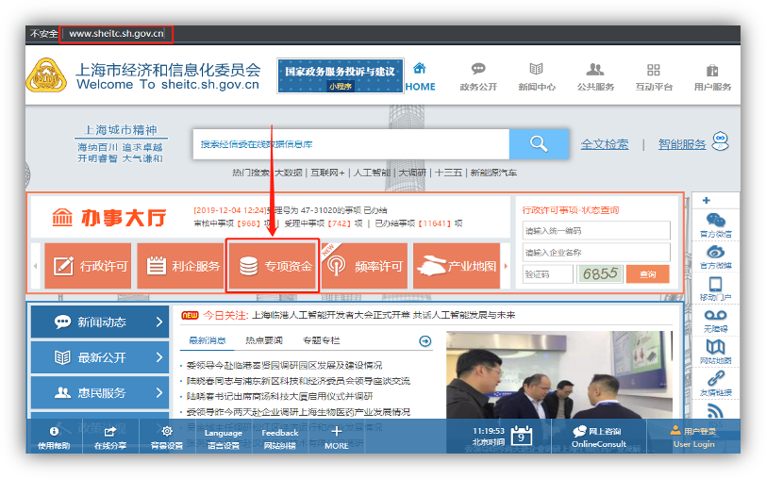This screenshot has height=479, width=766.
Task: Open the 网站地图 site map icon
Action: (x=715, y=350)
